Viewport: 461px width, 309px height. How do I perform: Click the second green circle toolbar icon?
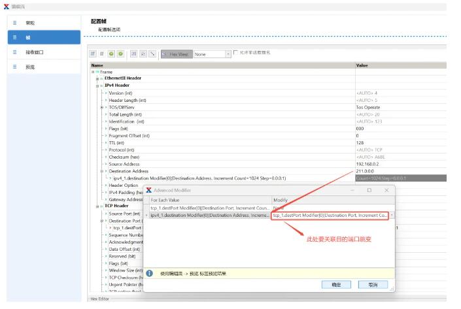(121, 54)
